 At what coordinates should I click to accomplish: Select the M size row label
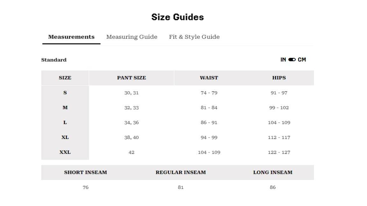(x=65, y=108)
